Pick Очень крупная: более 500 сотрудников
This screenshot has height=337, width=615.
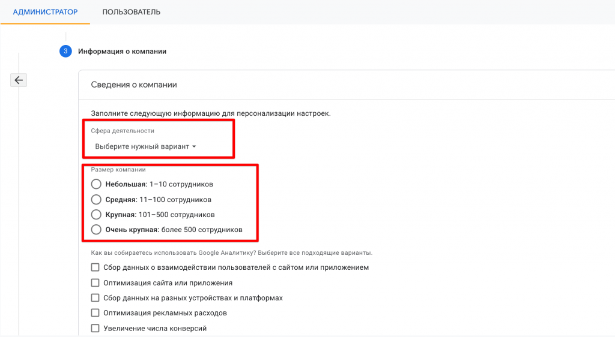[96, 229]
